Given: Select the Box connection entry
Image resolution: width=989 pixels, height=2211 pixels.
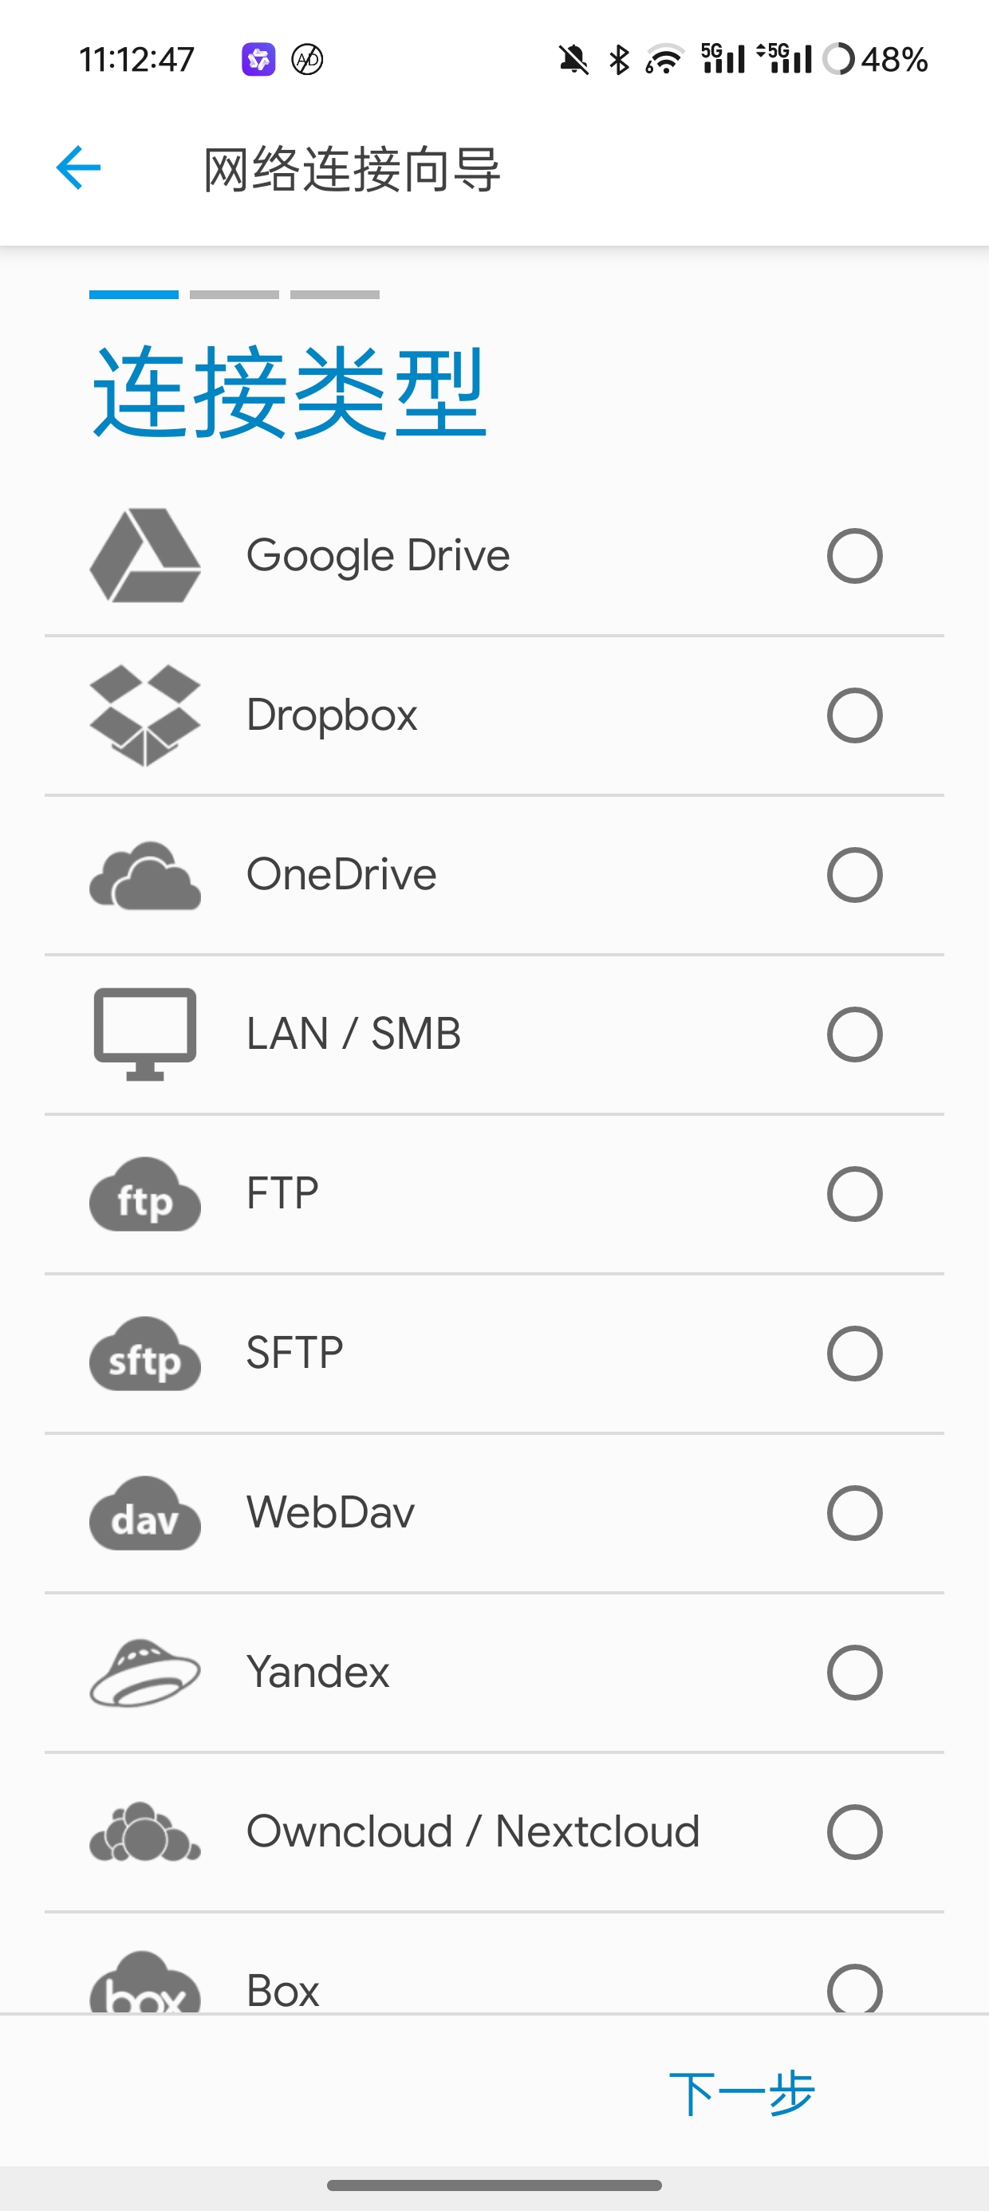Looking at the screenshot, I should click(283, 1988).
